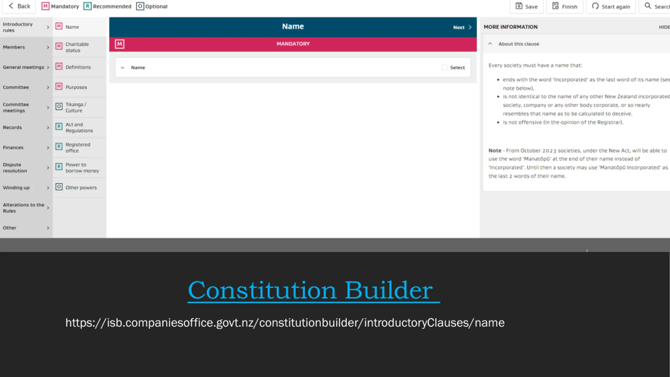Screen dimensions: 670x377
Task: Save the constitution with the Save button
Action: click(x=527, y=6)
